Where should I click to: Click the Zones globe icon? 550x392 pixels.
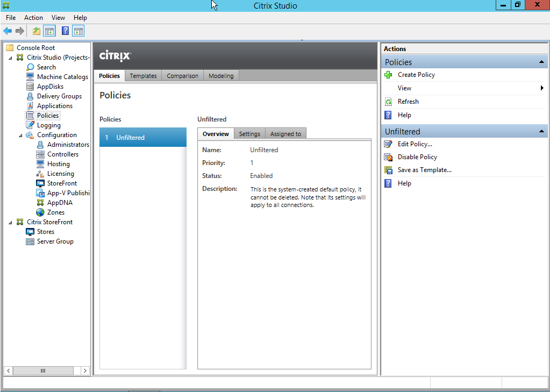pyautogui.click(x=40, y=212)
